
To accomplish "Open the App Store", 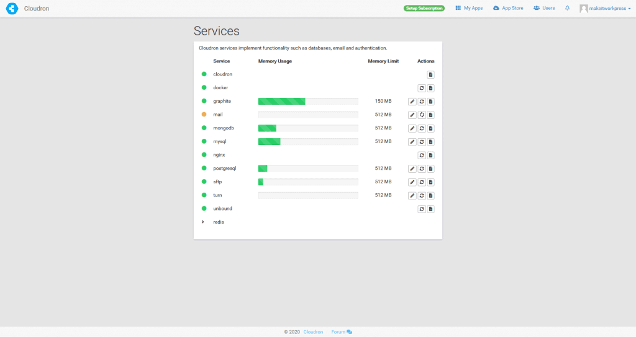I will pos(508,8).
